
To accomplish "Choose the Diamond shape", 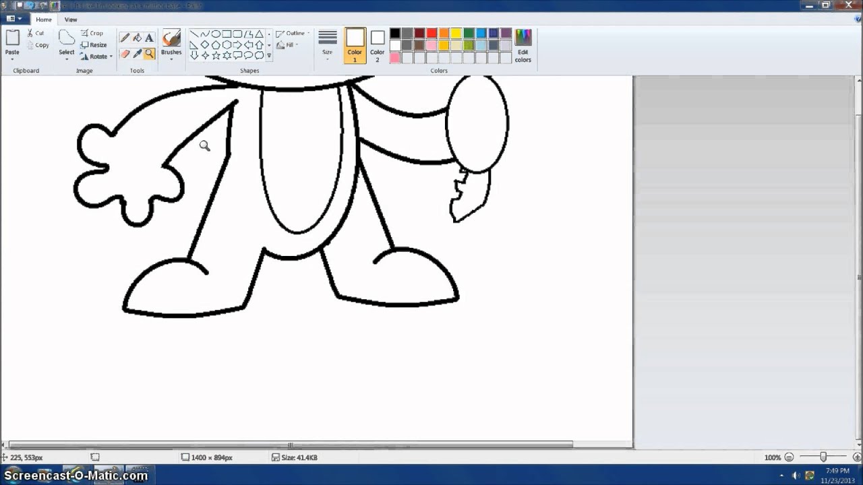I will 205,44.
